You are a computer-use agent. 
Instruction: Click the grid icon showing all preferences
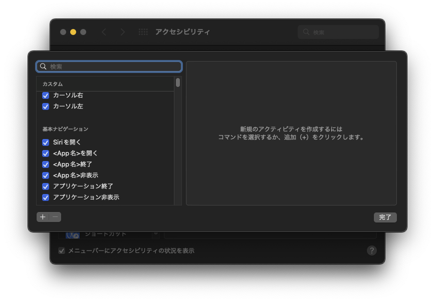[x=143, y=32]
